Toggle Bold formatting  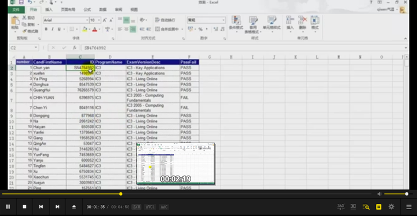click(x=46, y=29)
